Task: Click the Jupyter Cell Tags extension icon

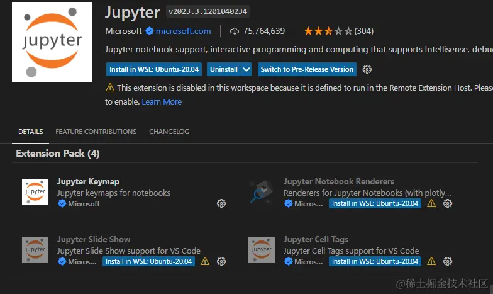Action: click(262, 250)
